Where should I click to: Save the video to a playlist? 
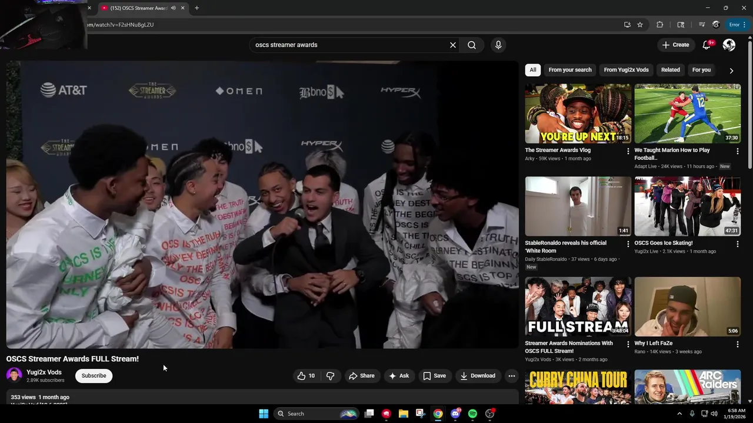tap(434, 376)
